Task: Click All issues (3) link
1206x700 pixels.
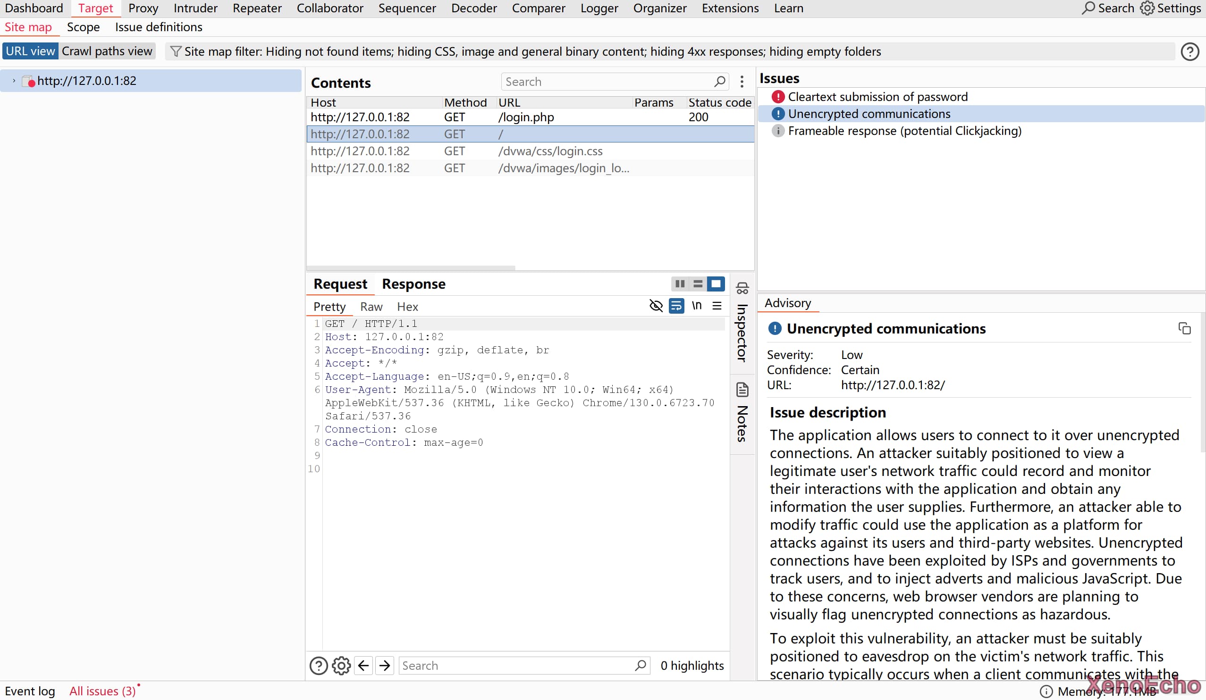Action: 102,691
